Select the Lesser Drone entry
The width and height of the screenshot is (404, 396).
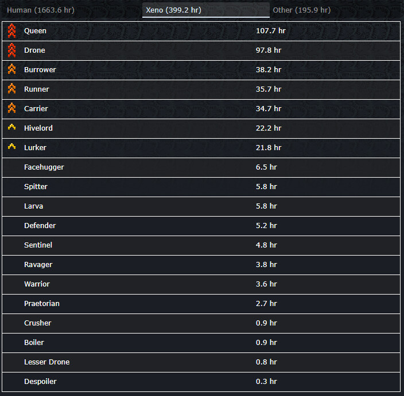(x=46, y=362)
